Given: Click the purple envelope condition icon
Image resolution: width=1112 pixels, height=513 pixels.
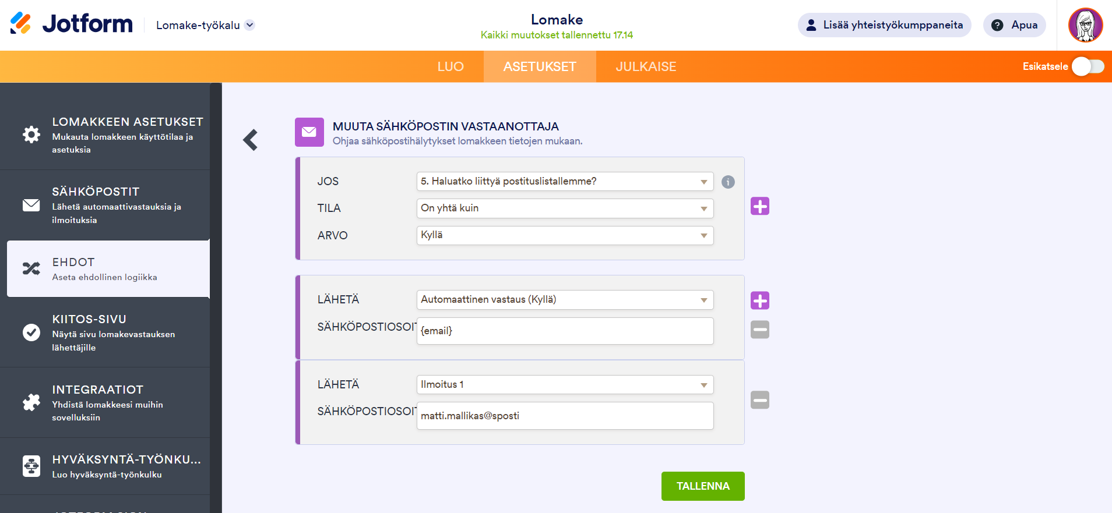Looking at the screenshot, I should tap(309, 132).
